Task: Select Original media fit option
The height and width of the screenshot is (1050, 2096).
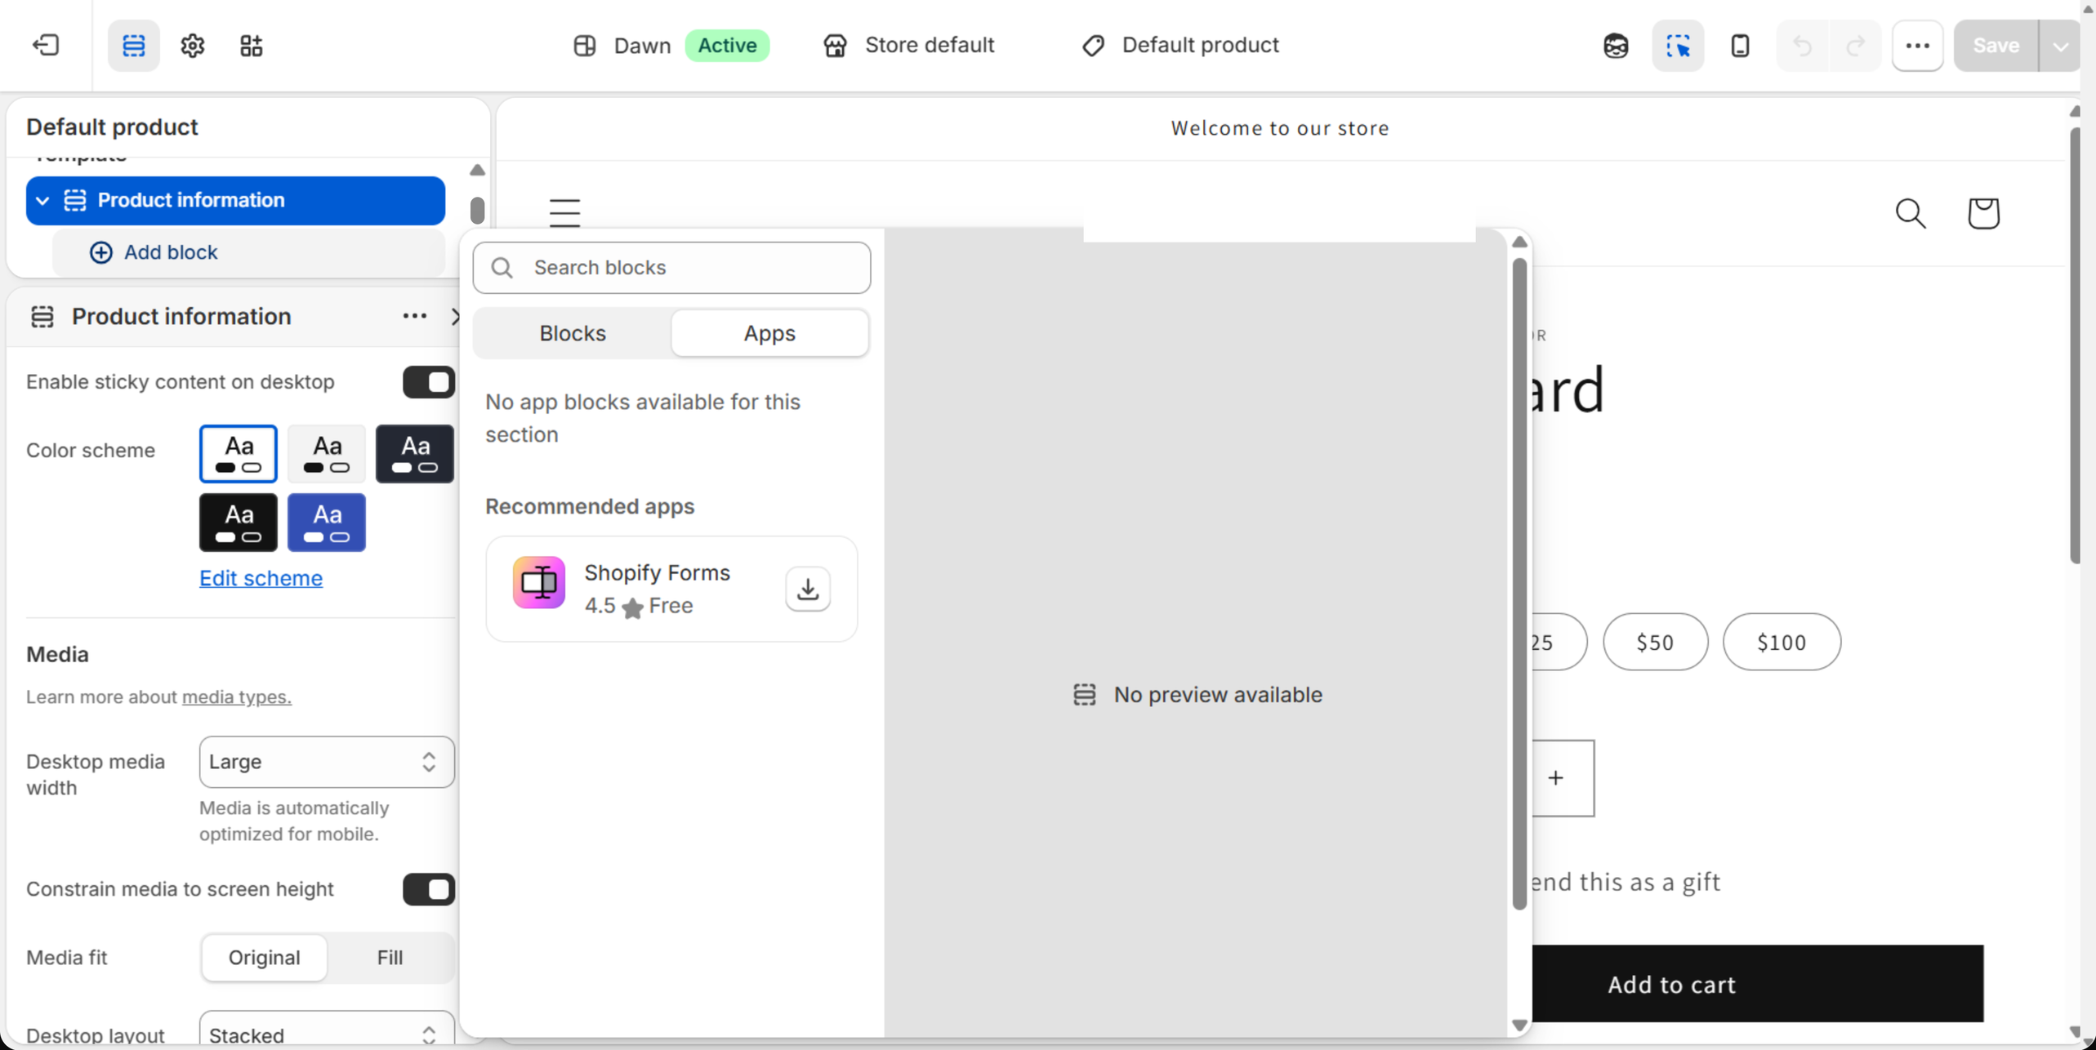Action: pyautogui.click(x=264, y=957)
